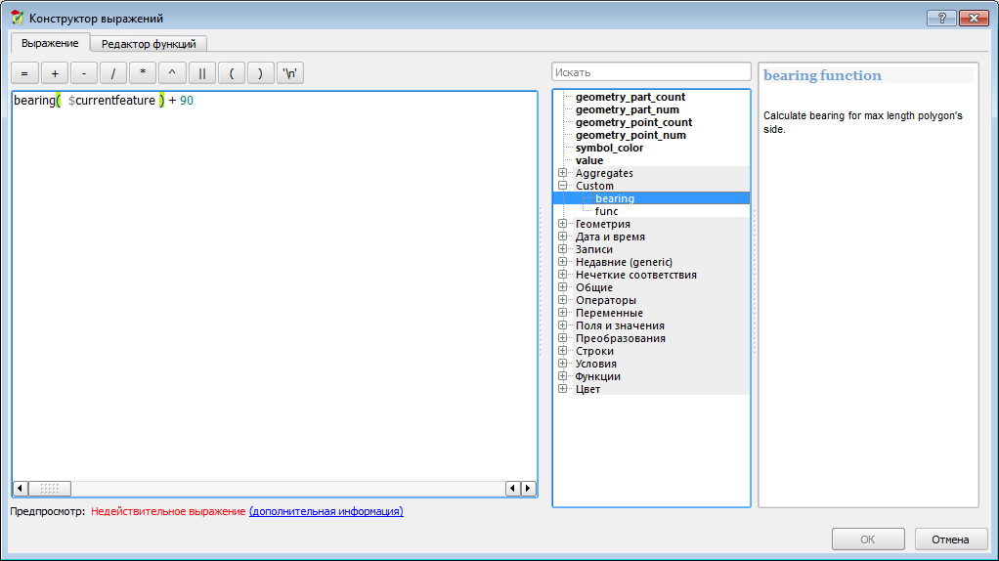Switch to the Выражение tab
The height and width of the screenshot is (561, 999).
tap(50, 43)
